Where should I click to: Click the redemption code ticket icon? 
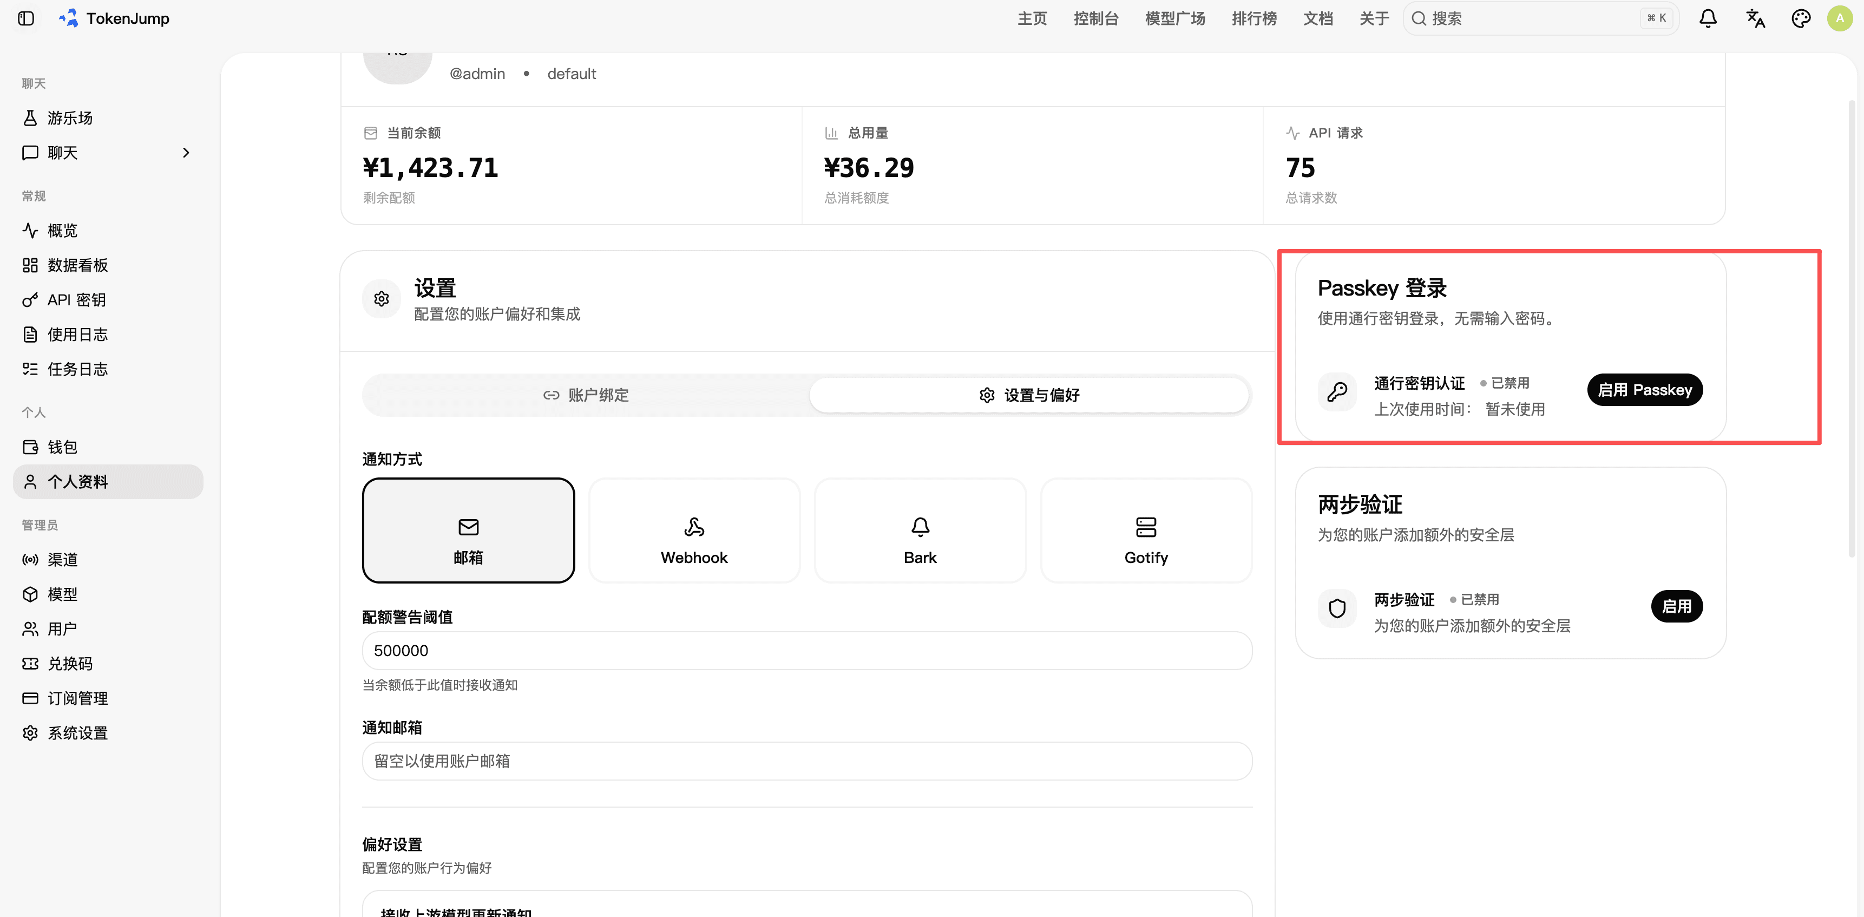[x=30, y=664]
